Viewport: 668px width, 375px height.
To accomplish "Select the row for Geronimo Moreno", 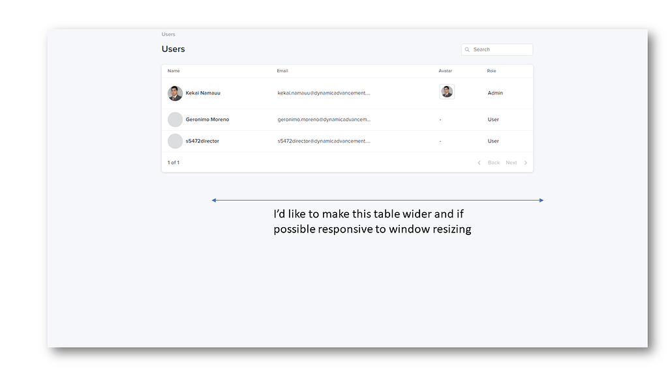I will 207,119.
